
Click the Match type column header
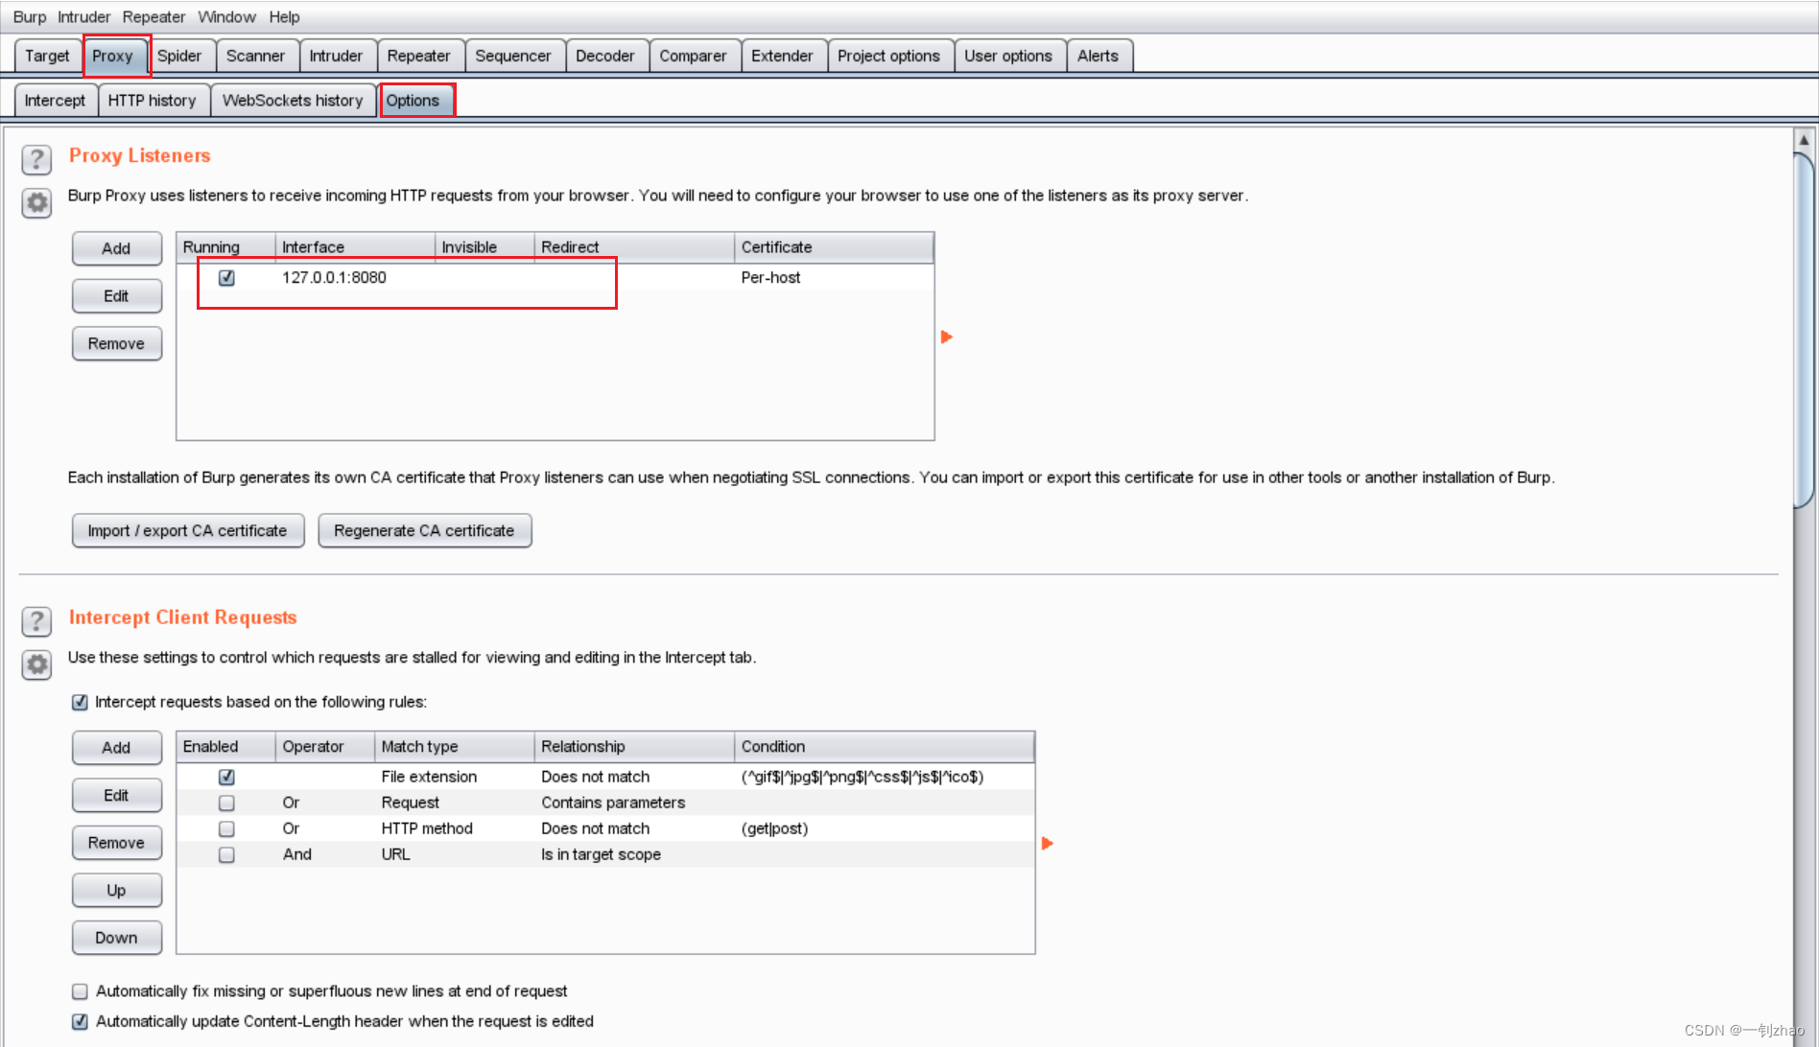(x=454, y=747)
